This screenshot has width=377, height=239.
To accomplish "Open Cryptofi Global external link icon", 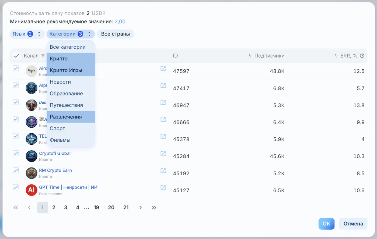I will pyautogui.click(x=163, y=154).
